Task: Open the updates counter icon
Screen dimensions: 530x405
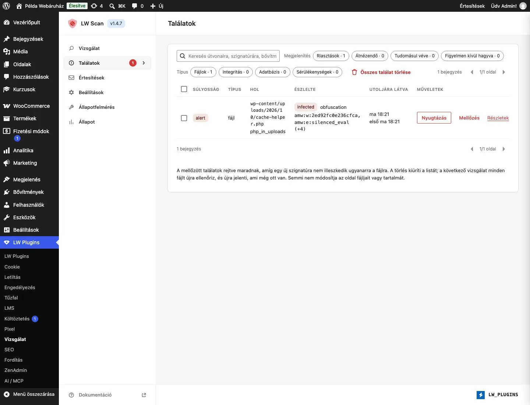Action: [94, 6]
